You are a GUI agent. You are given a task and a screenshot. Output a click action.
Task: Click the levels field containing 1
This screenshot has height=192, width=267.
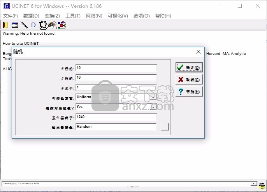click(x=116, y=87)
